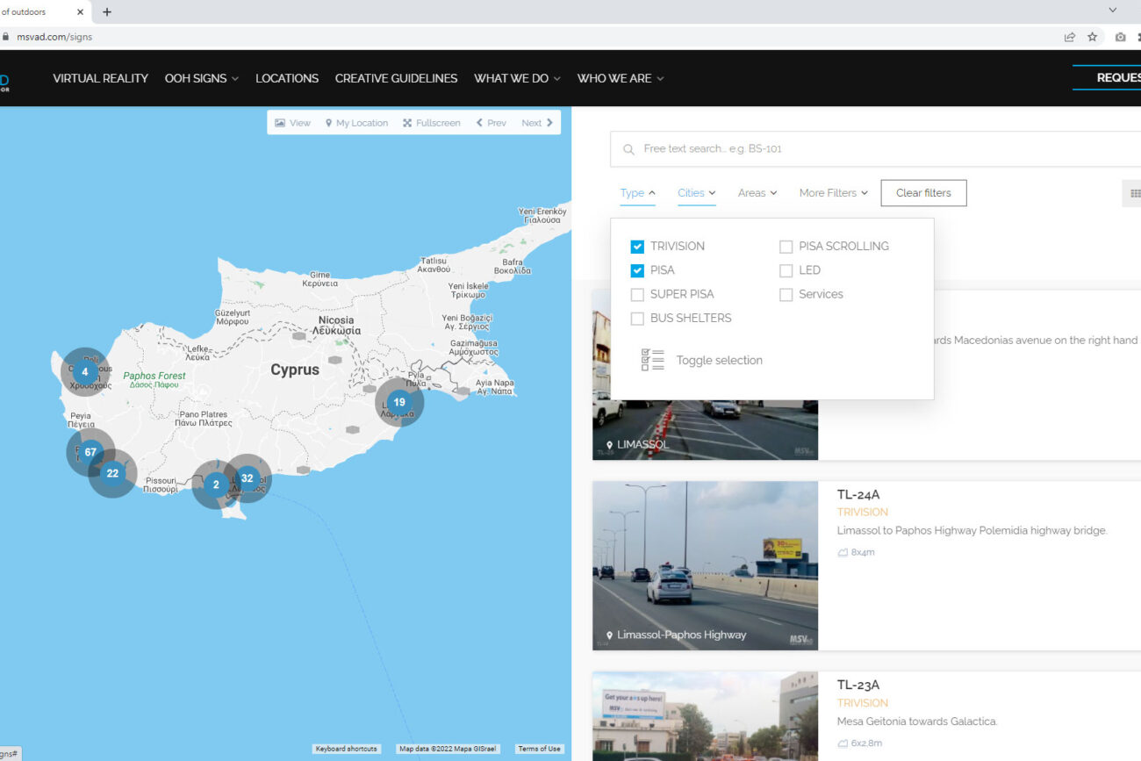
Task: Check the LED type filter
Action: point(786,270)
